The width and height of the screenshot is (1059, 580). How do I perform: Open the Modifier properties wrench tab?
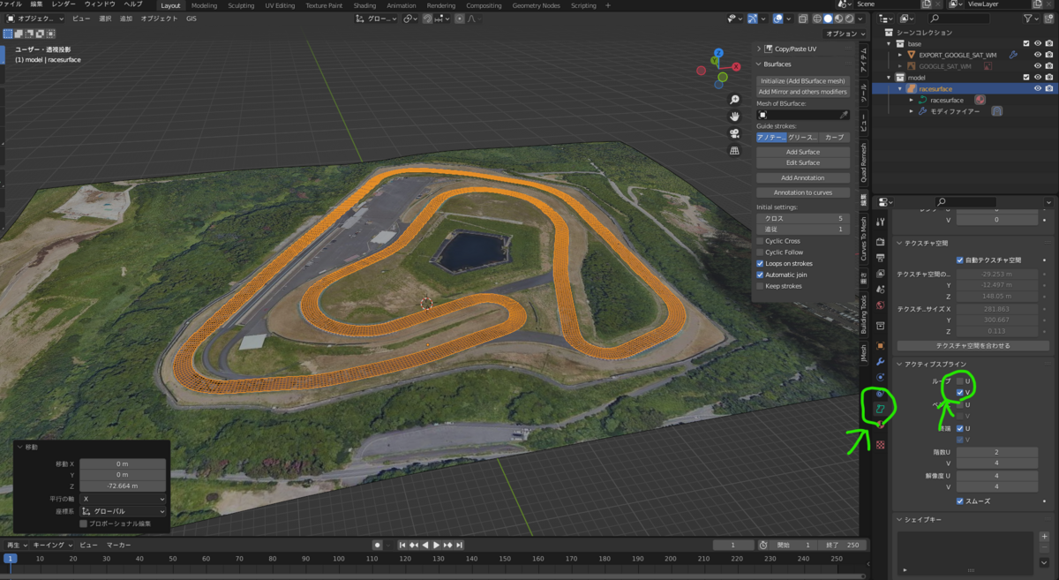point(880,361)
